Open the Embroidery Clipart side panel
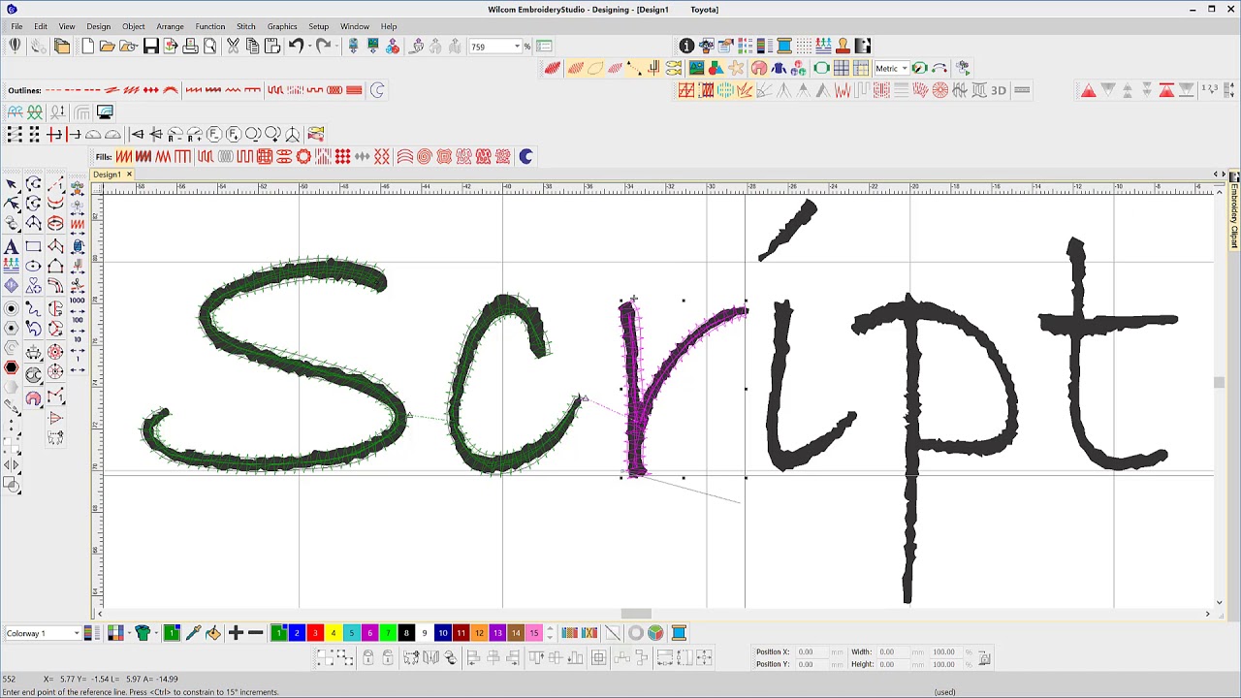This screenshot has height=698, width=1241. 1234,210
